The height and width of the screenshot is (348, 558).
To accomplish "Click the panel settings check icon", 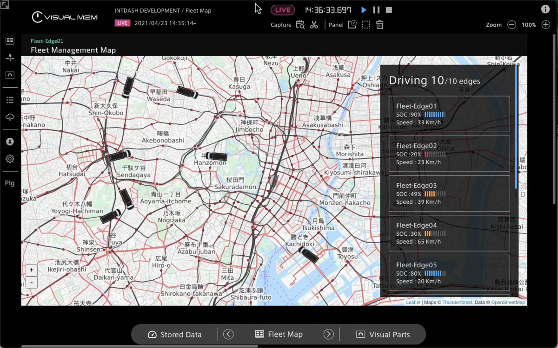I will 352,25.
